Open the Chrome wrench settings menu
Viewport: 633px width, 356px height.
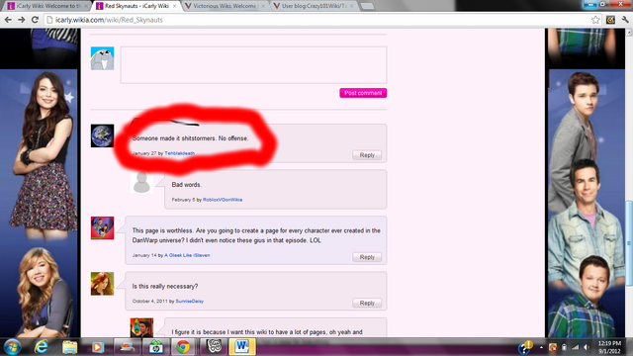click(x=625, y=20)
